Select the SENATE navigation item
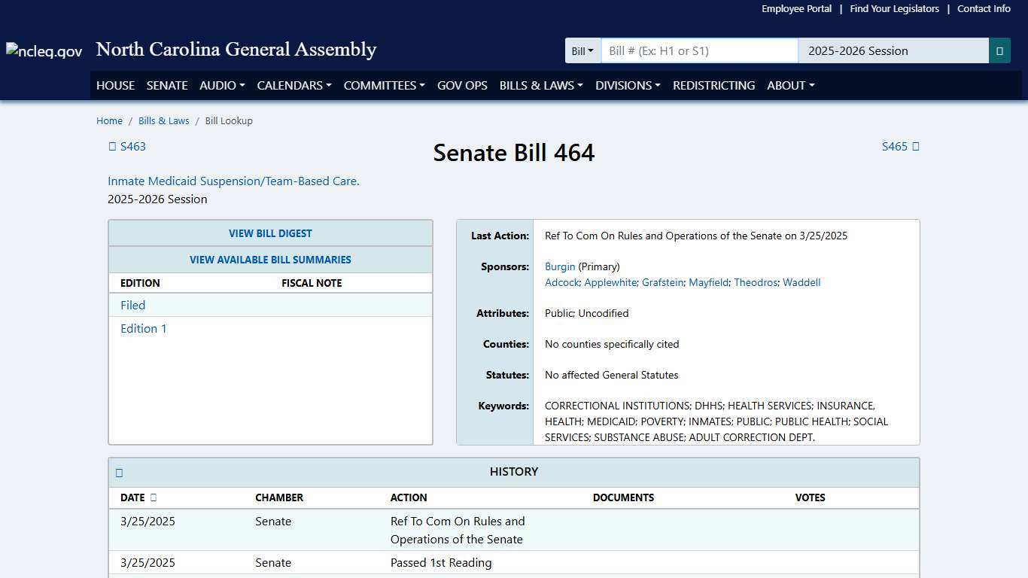The width and height of the screenshot is (1028, 578). tap(166, 85)
